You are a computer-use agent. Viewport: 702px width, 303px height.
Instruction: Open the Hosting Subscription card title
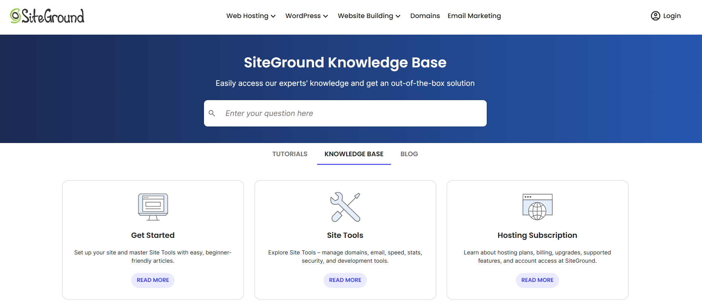pyautogui.click(x=537, y=235)
